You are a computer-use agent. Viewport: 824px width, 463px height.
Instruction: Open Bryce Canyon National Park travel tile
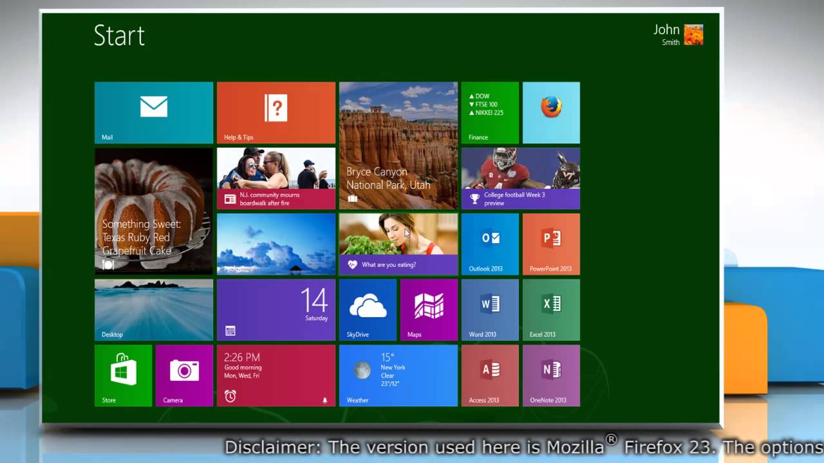pyautogui.click(x=398, y=145)
